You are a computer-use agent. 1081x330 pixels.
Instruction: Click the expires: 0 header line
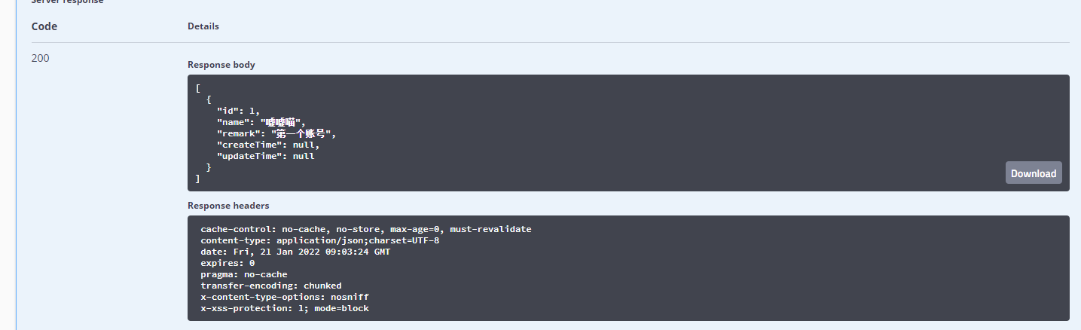[x=227, y=263]
